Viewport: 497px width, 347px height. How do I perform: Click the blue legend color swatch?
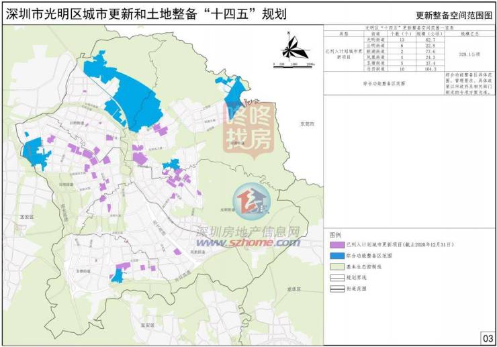pos(337,256)
